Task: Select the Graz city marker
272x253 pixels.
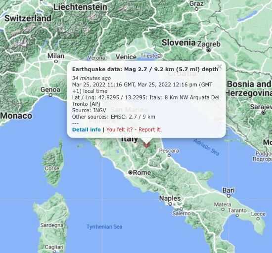Action: (196, 9)
